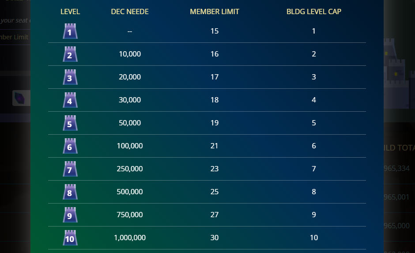This screenshot has height=253, width=415.
Task: Click the BLDG LEVEL CAP column header
Action: [314, 11]
